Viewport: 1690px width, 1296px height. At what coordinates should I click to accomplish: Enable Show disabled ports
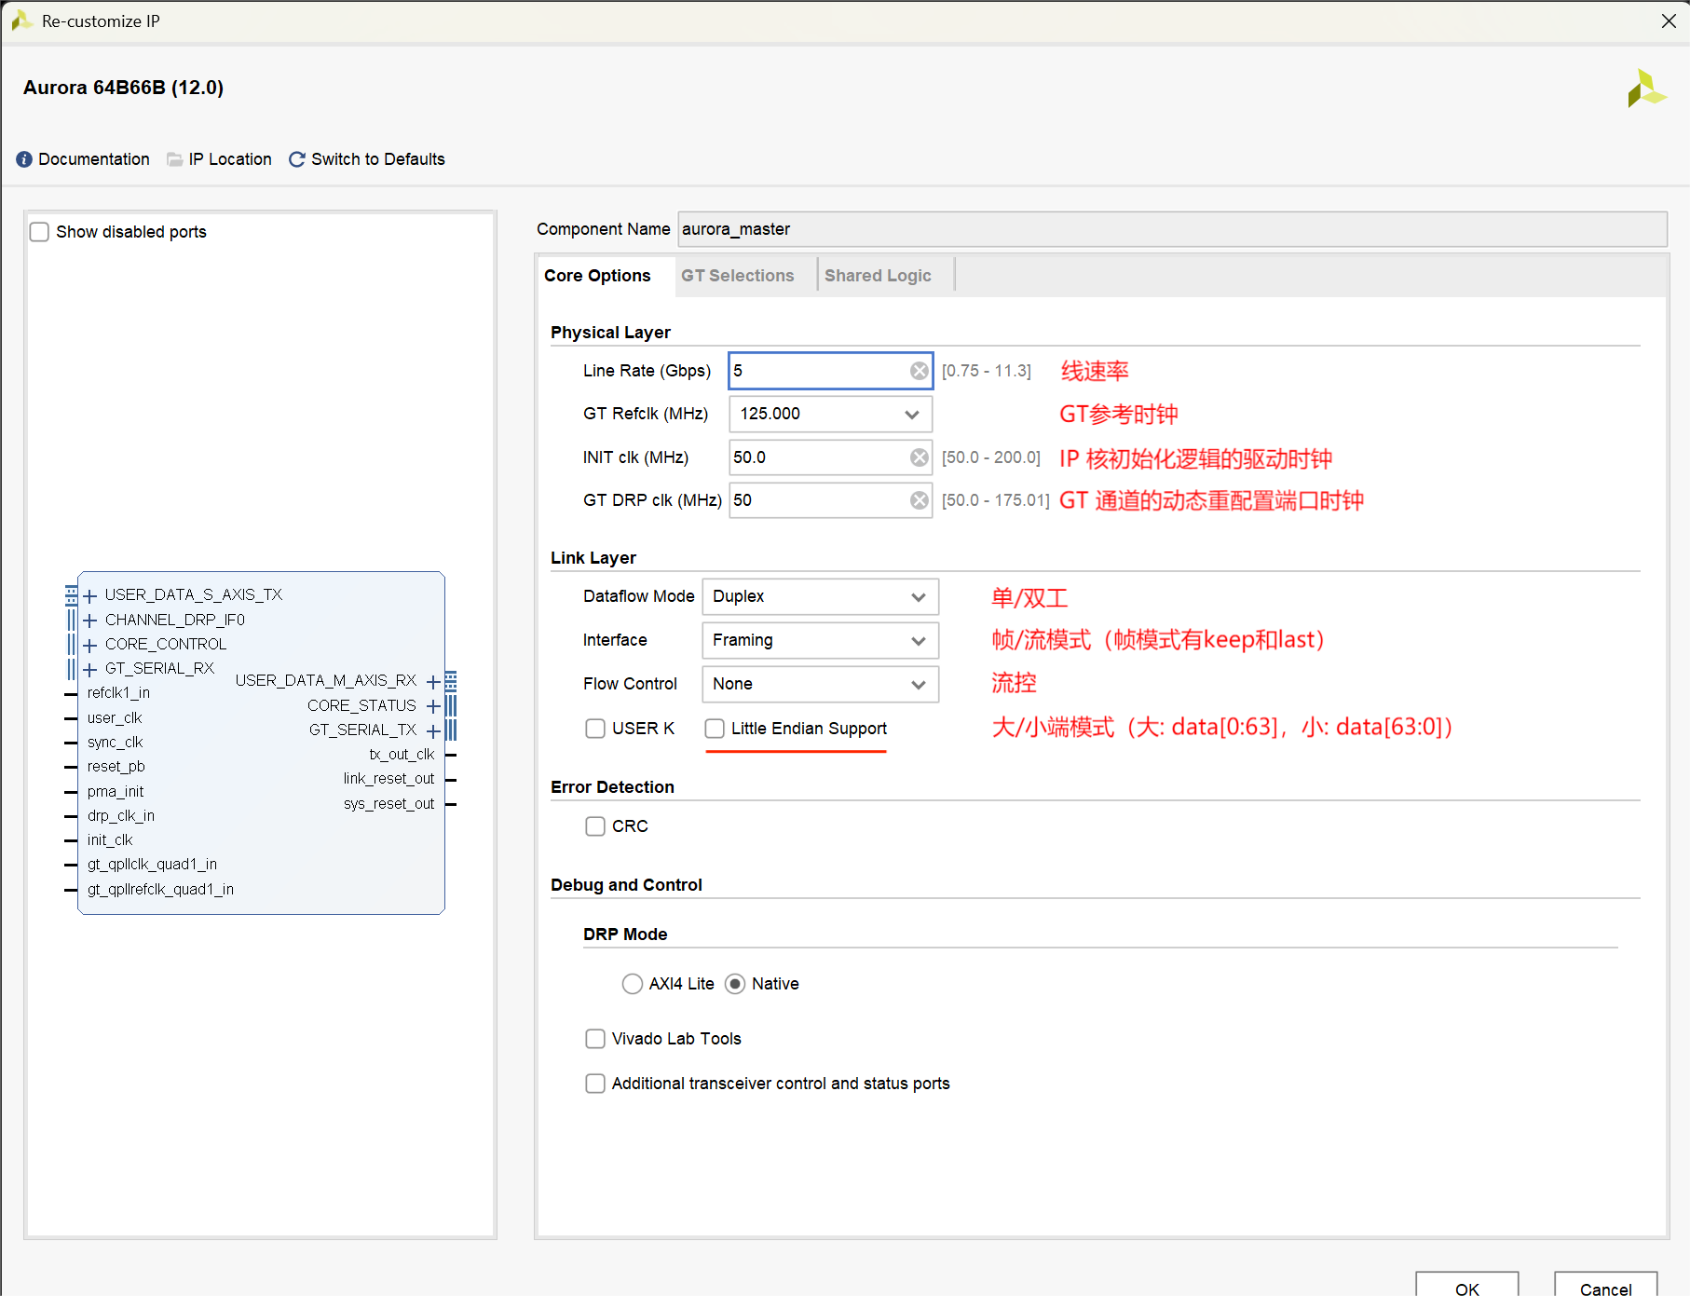38,231
